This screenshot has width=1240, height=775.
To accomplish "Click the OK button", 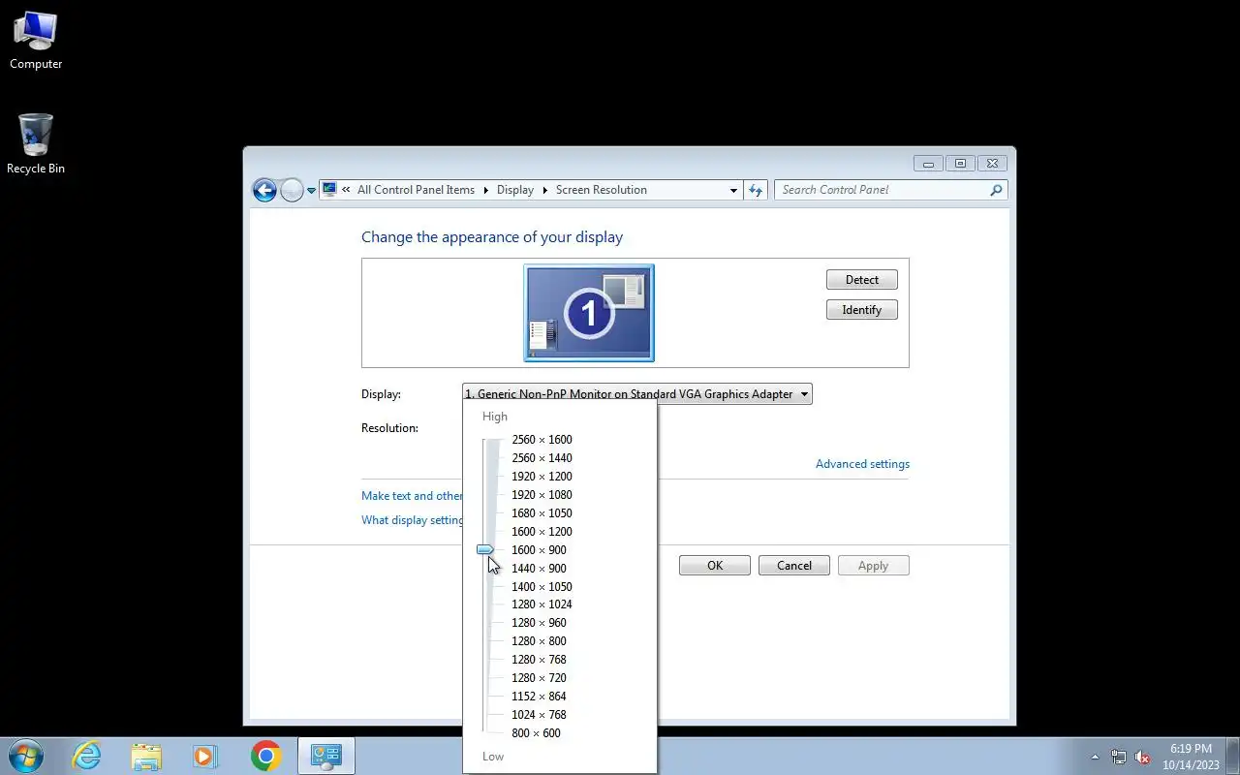I will pos(715,566).
